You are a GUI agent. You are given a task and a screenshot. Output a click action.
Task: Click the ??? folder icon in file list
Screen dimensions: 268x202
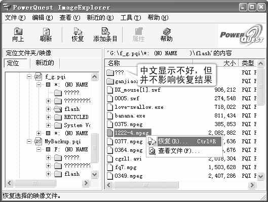coord(110,72)
